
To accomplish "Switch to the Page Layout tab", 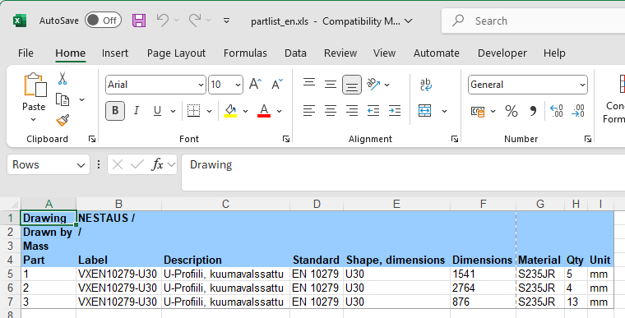I will [x=176, y=53].
